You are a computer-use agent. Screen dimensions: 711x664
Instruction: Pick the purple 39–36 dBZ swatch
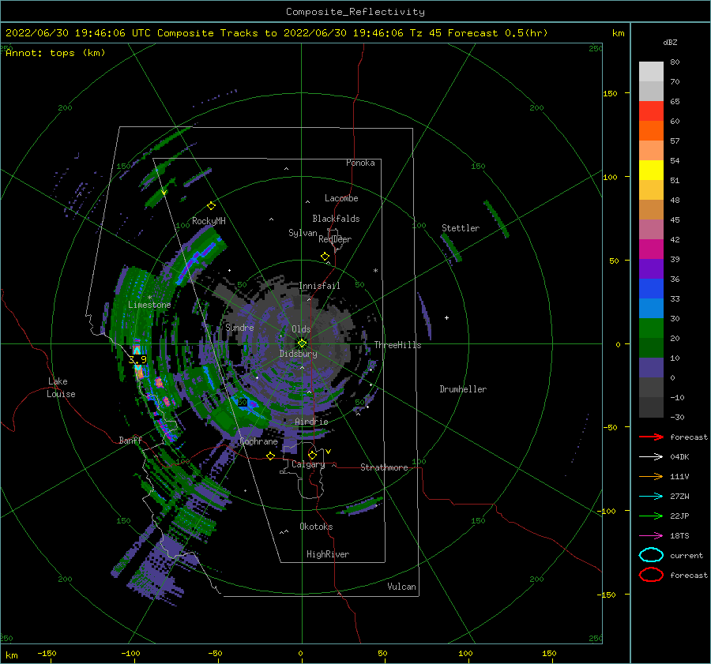coord(651,268)
